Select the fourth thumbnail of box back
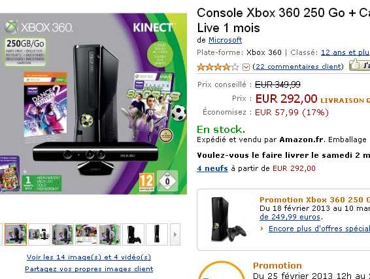The image size is (370, 279). 86,234
